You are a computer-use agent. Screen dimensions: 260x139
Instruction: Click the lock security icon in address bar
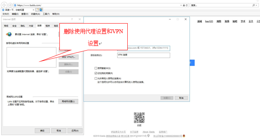coord(184,5)
